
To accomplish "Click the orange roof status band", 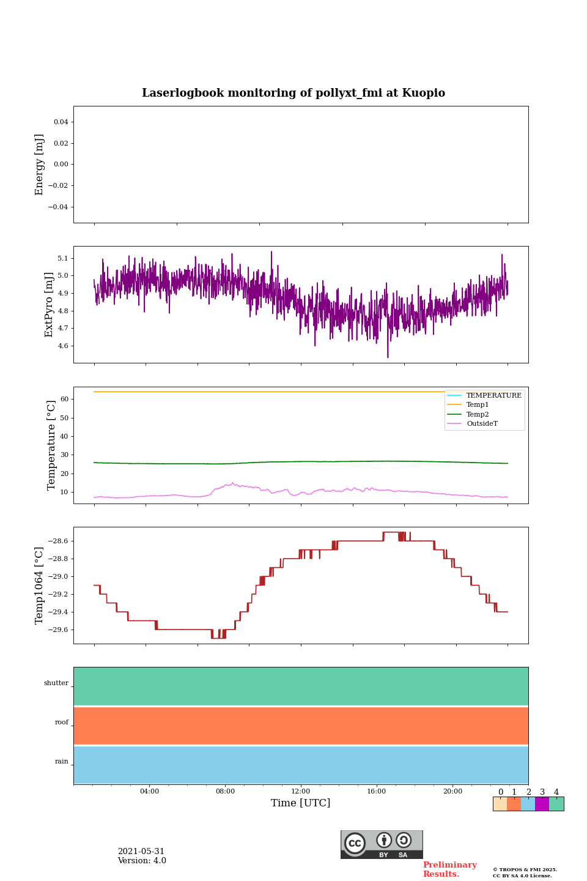I will point(301,726).
